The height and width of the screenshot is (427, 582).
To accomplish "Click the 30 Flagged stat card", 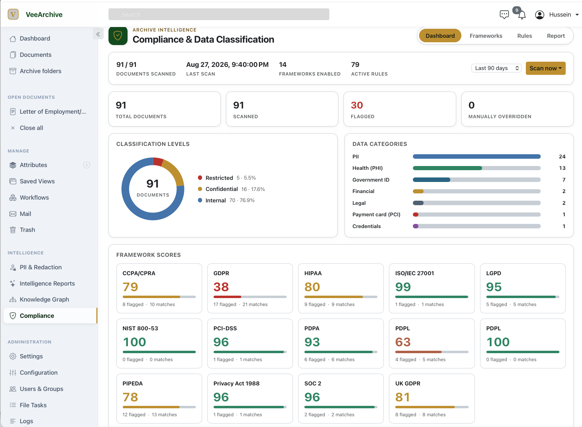I will tap(400, 109).
